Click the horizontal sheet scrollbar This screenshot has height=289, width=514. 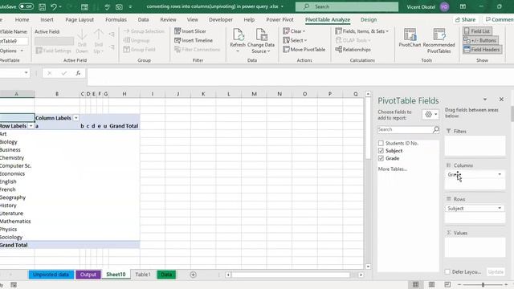pos(291,275)
